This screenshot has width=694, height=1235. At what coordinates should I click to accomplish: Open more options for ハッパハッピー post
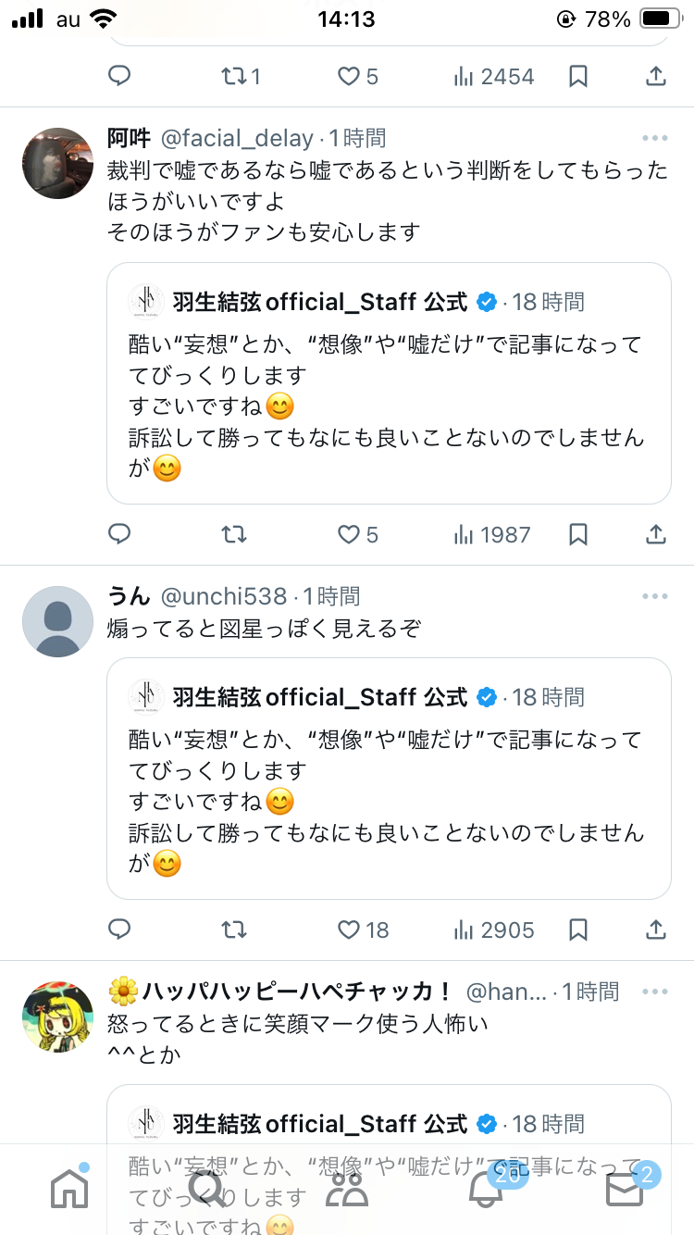coord(654,992)
